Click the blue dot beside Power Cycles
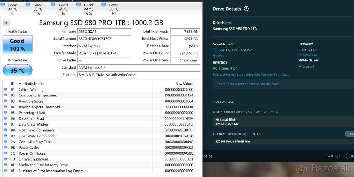 [6, 147]
